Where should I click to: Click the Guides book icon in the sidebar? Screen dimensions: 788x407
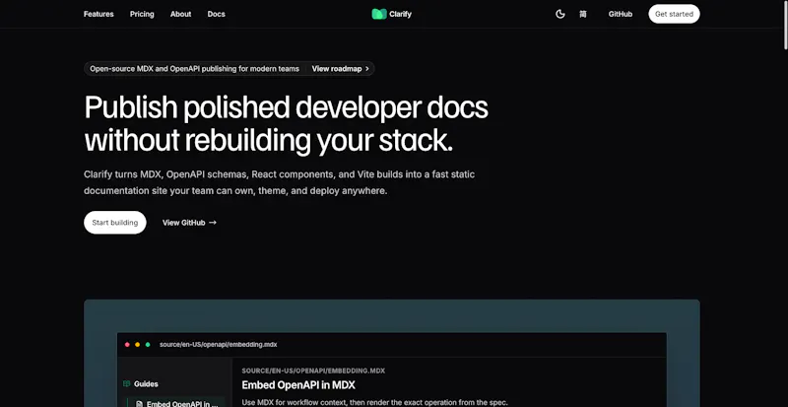pyautogui.click(x=127, y=384)
